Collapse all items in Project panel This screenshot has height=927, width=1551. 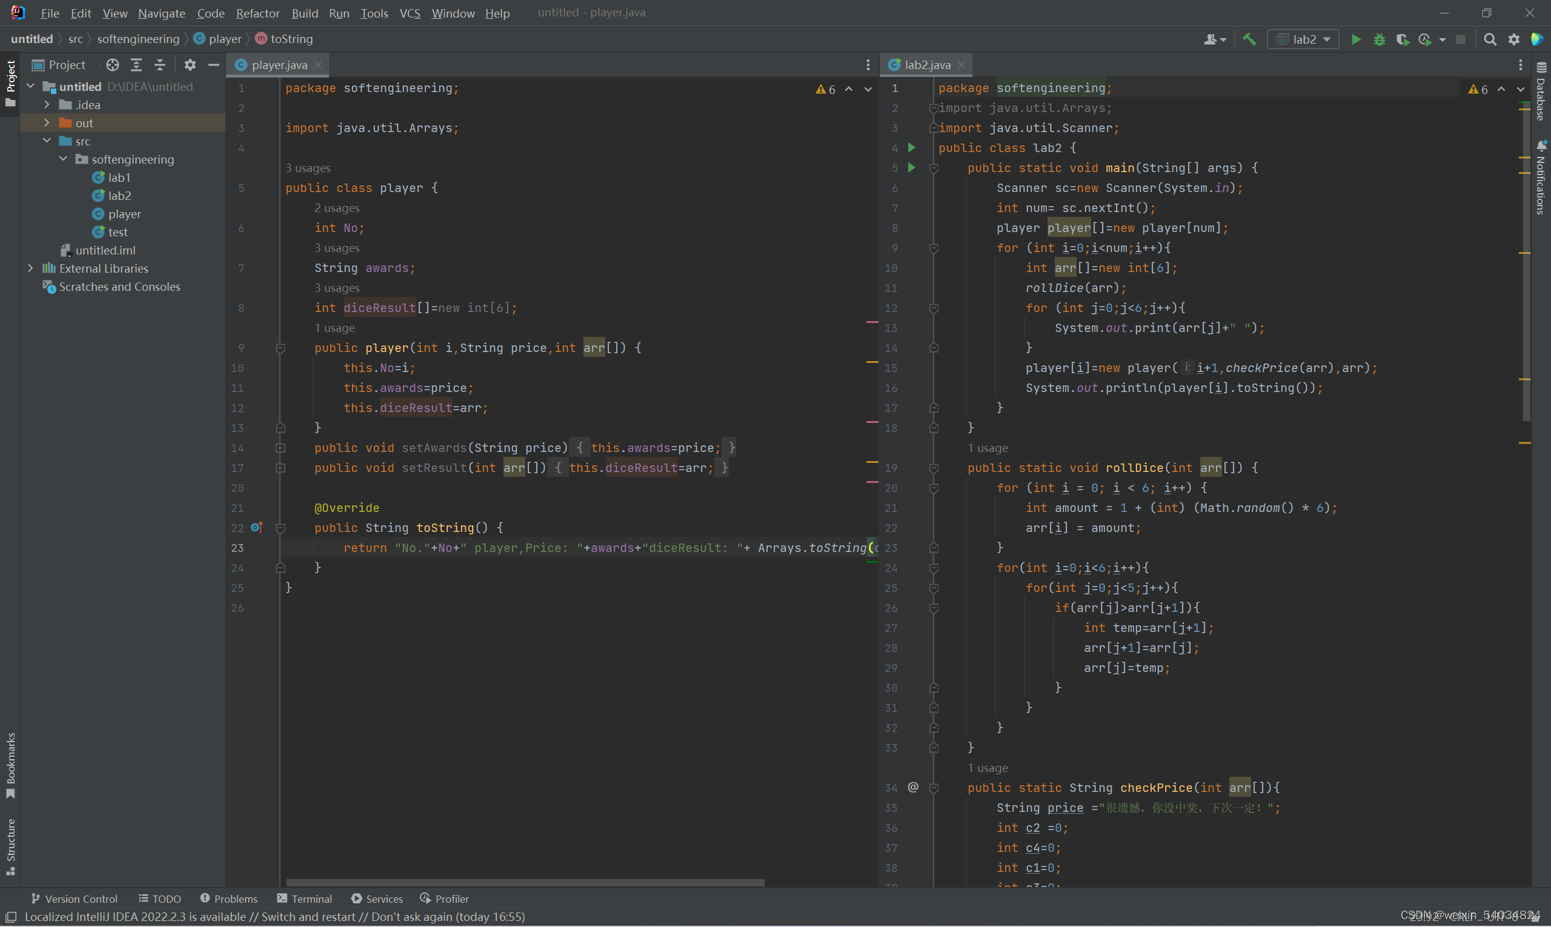(x=160, y=65)
